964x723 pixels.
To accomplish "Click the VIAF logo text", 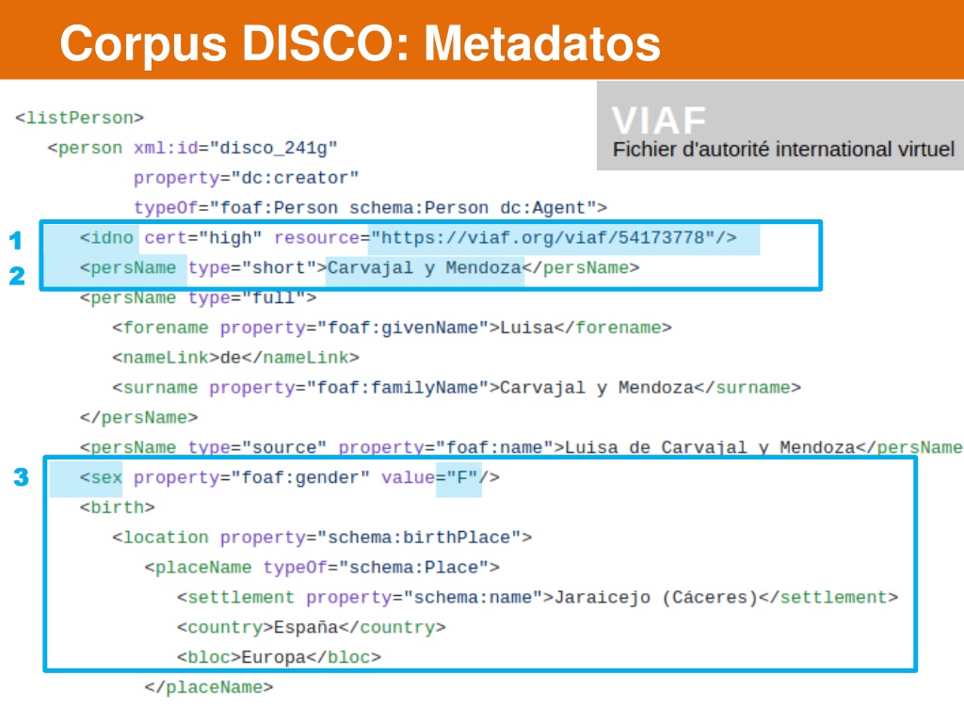I will tap(659, 120).
